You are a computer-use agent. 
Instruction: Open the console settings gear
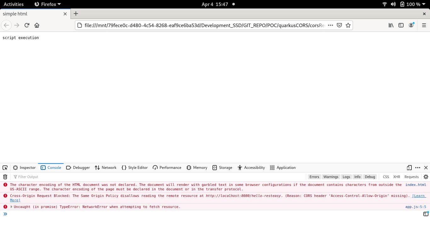click(426, 177)
